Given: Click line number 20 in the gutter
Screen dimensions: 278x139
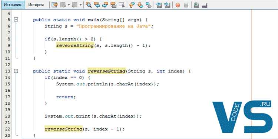Looking at the screenshot, I should 7,116.
